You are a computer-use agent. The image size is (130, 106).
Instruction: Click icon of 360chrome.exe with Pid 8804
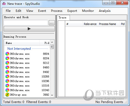pos(7,54)
